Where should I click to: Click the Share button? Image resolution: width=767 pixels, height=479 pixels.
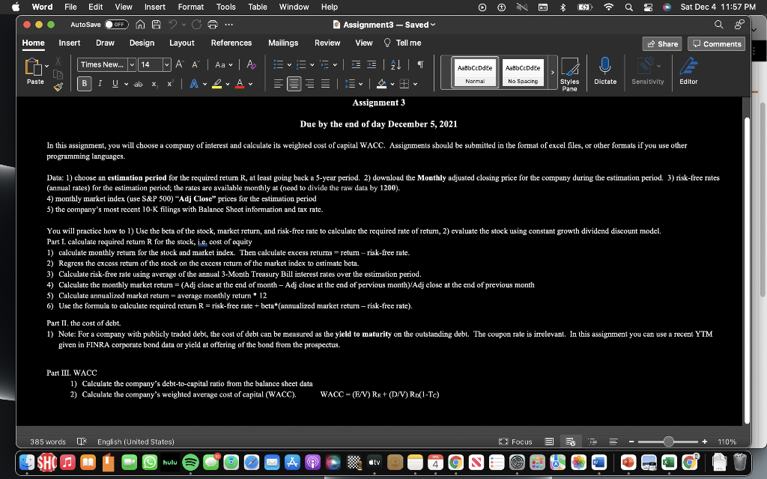pyautogui.click(x=663, y=44)
